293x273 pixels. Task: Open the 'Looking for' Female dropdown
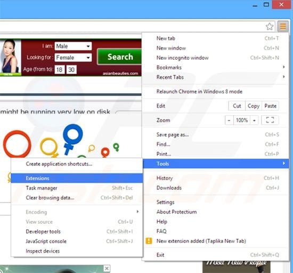(x=73, y=58)
